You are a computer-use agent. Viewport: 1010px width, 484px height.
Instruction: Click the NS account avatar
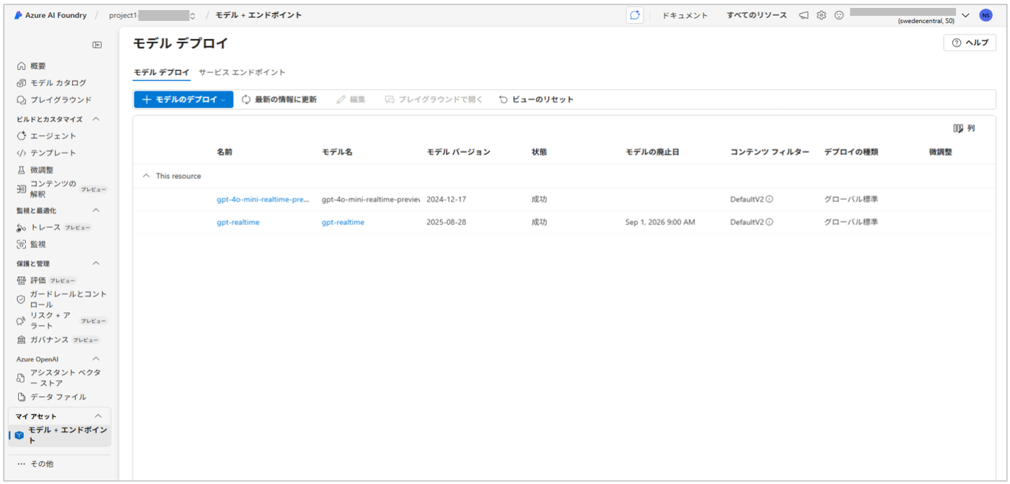985,15
